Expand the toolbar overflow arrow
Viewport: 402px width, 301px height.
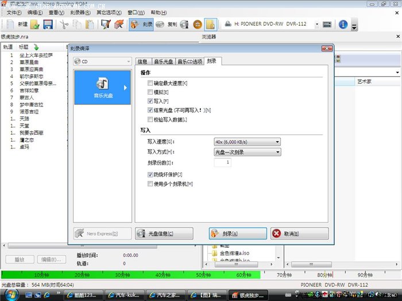pyautogui.click(x=354, y=26)
